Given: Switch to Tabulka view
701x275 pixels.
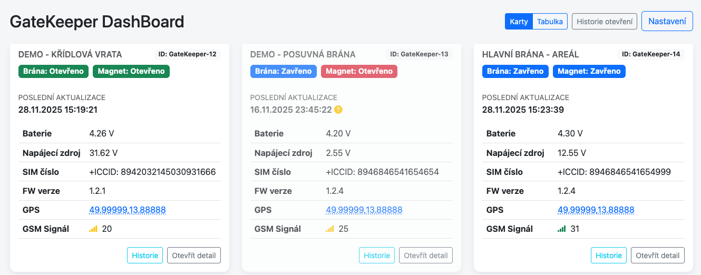Looking at the screenshot, I should pos(550,22).
